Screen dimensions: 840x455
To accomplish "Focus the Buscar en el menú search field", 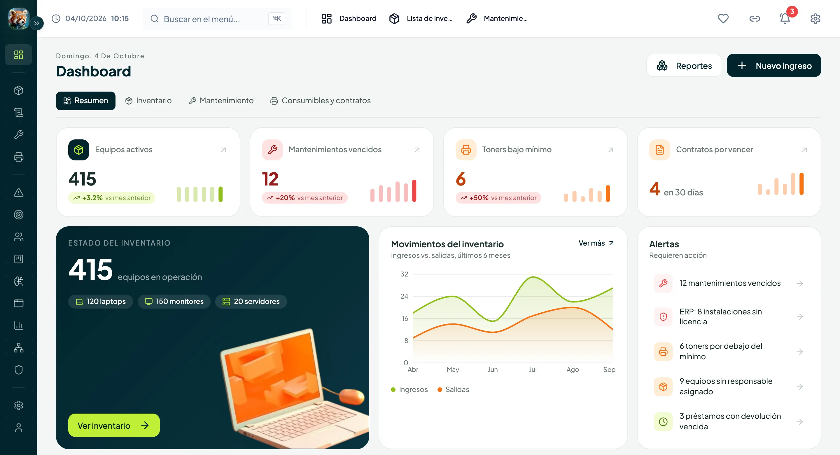I will [218, 19].
